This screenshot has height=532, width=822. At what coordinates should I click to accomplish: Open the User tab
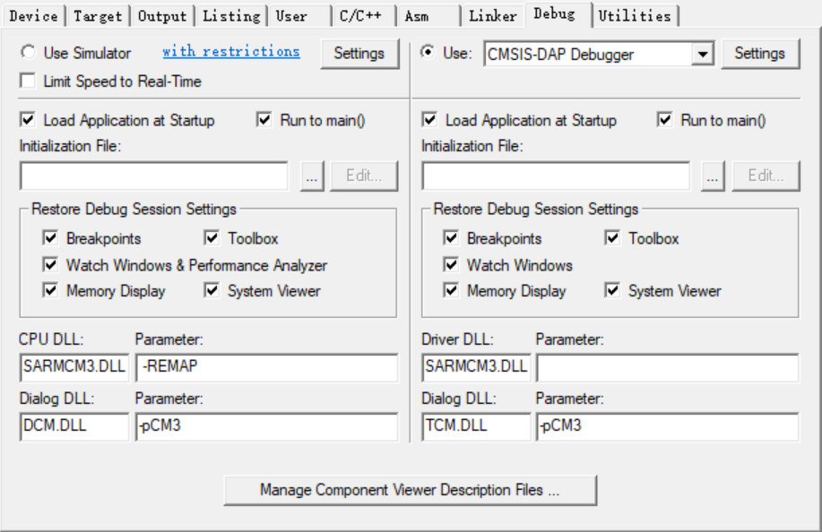299,16
